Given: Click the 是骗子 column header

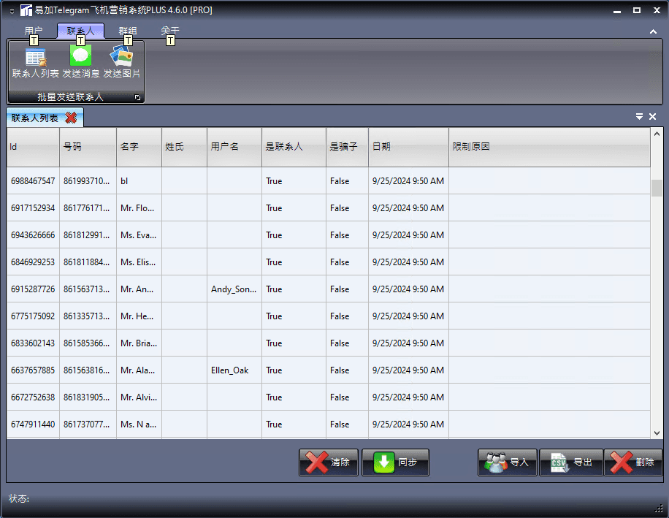Looking at the screenshot, I should click(x=347, y=147).
